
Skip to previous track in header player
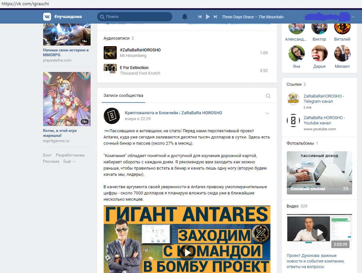[x=200, y=17]
